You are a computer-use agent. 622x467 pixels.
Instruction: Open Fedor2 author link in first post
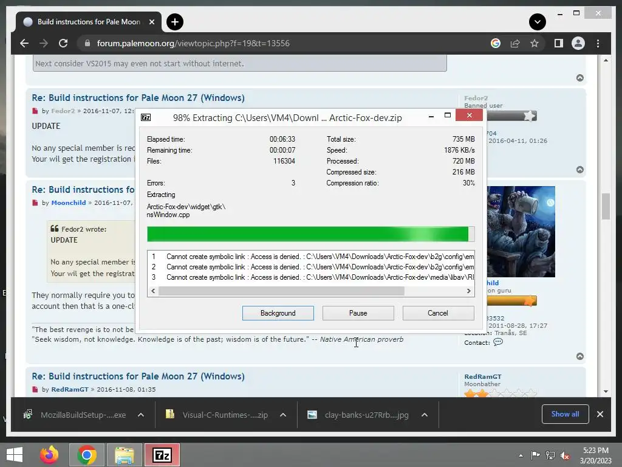63,111
